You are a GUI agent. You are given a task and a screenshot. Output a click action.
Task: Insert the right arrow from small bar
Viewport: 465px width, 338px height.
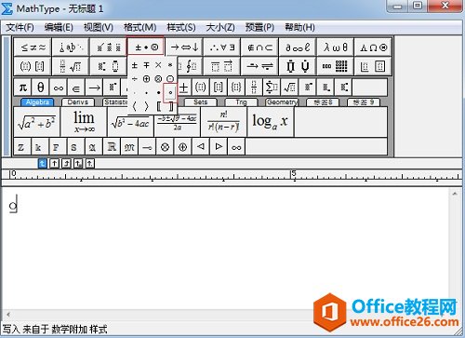94,88
